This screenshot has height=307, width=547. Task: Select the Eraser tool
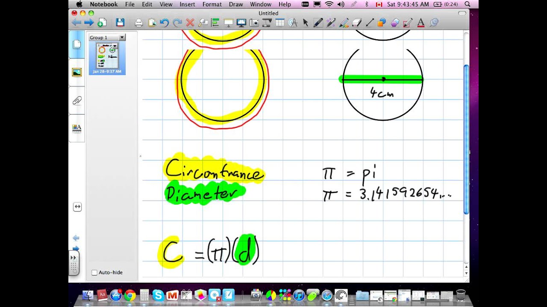pyautogui.click(x=356, y=23)
